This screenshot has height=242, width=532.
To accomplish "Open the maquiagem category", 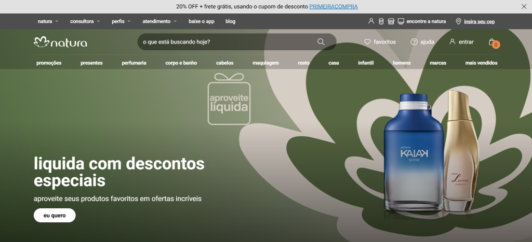I will [x=265, y=63].
